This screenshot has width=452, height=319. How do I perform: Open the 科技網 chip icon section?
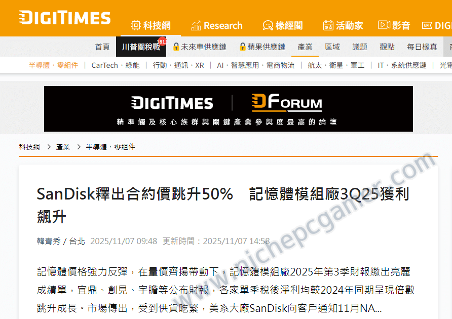tap(135, 26)
